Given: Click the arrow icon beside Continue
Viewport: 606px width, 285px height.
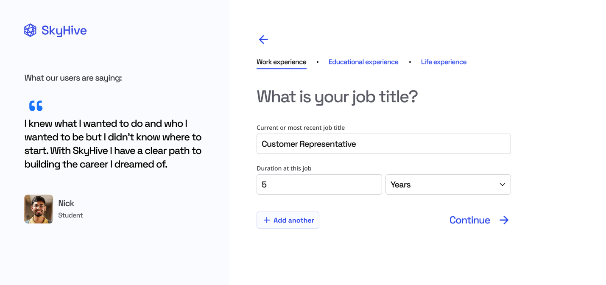Looking at the screenshot, I should point(504,220).
